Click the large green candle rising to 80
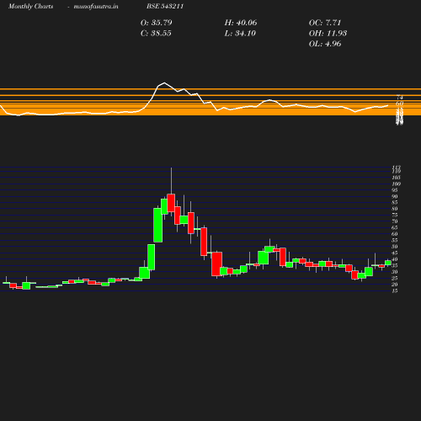 point(157,225)
